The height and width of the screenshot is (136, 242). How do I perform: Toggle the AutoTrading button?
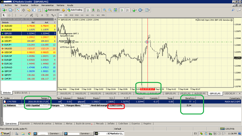click(75, 10)
